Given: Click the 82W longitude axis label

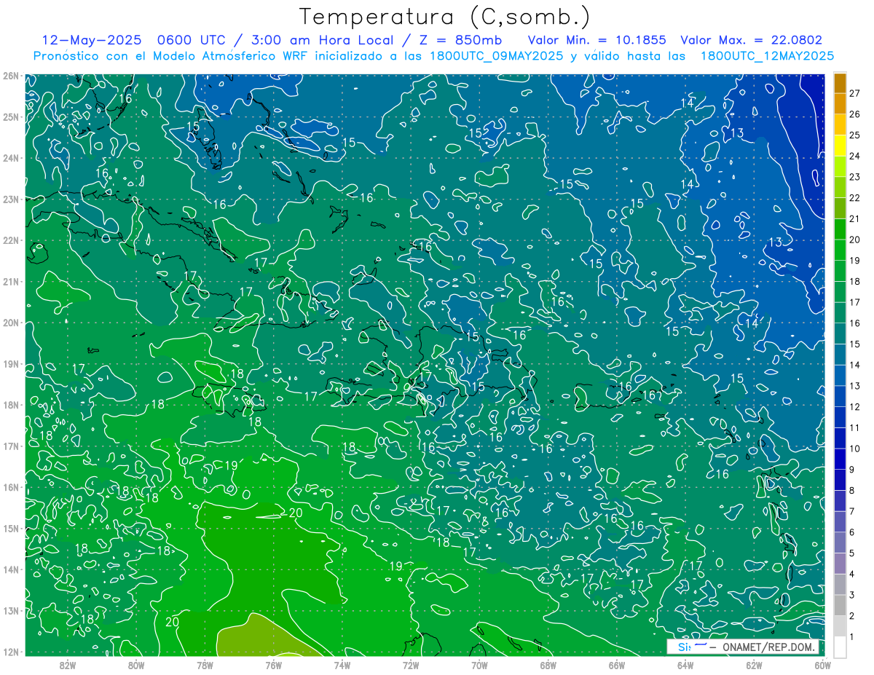Looking at the screenshot, I should click(x=68, y=665).
